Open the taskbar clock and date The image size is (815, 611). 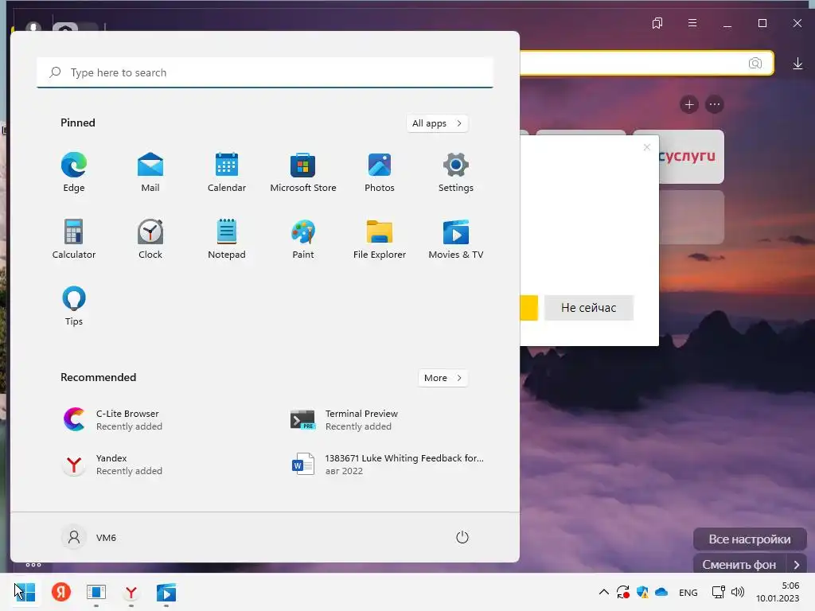tap(778, 592)
